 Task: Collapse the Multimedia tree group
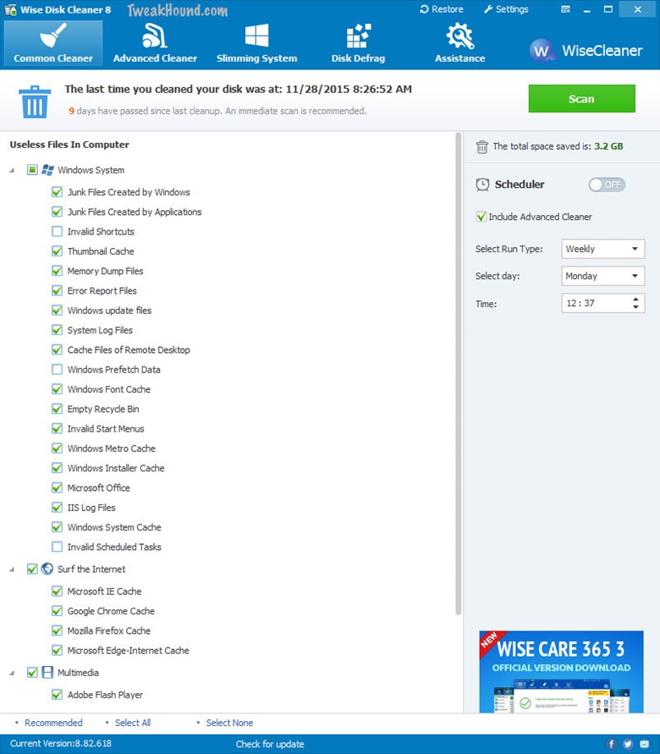tap(12, 673)
